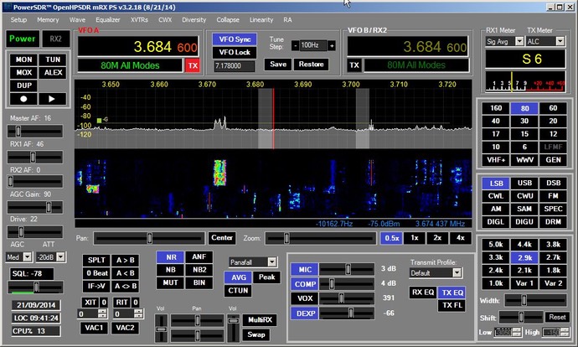The height and width of the screenshot is (347, 578).
Task: Toggle the VFO Sync button
Action: (x=235, y=39)
